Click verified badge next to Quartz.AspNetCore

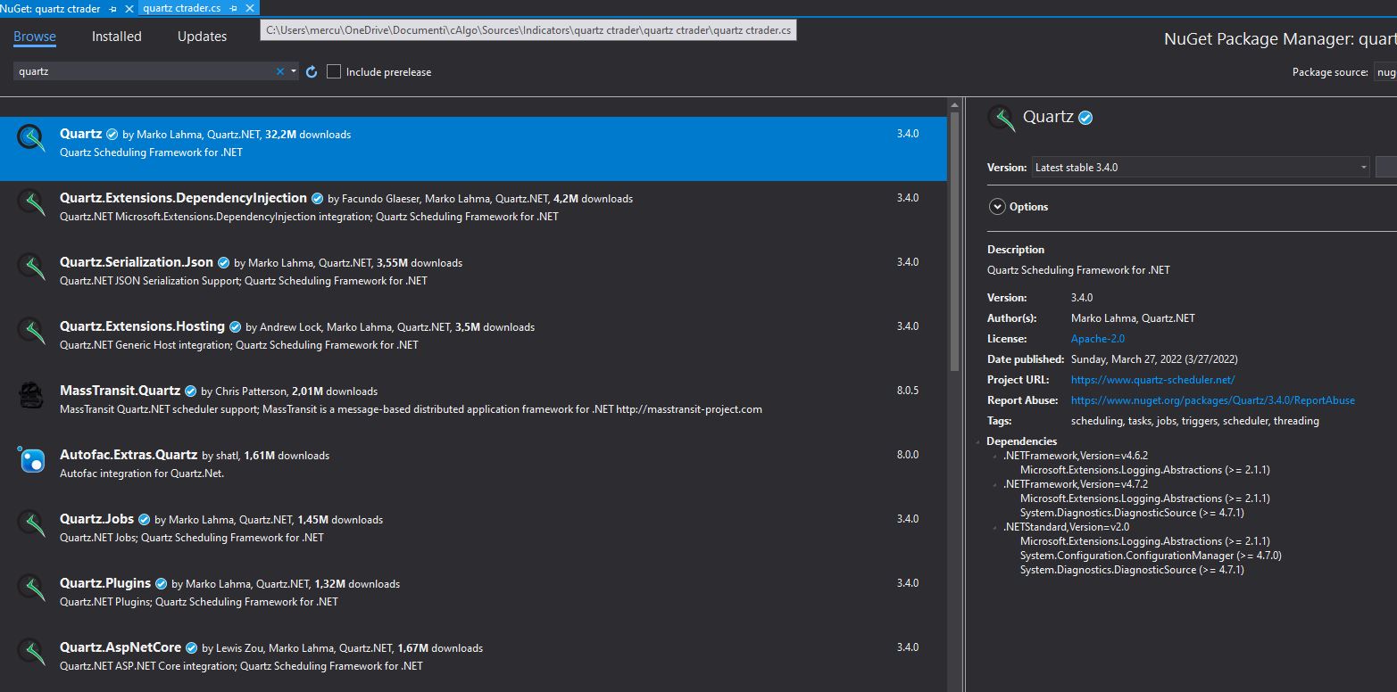click(191, 647)
